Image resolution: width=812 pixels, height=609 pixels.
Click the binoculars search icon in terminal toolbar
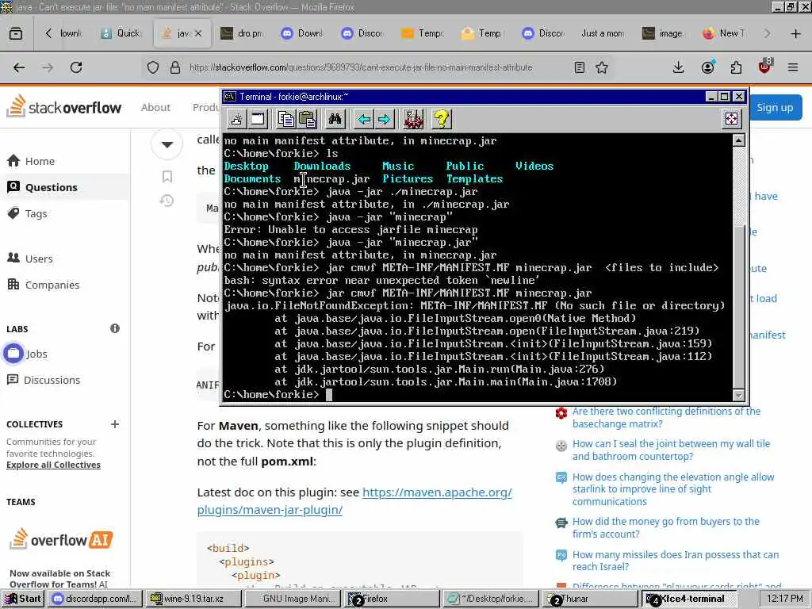[335, 119]
